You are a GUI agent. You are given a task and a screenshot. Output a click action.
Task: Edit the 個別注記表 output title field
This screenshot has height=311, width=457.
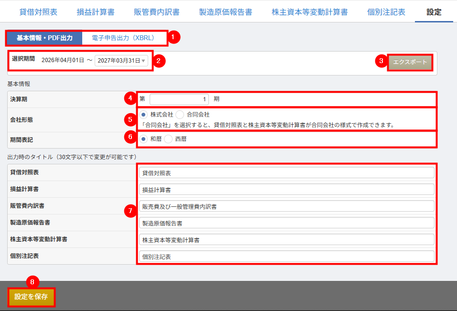tap(287, 257)
